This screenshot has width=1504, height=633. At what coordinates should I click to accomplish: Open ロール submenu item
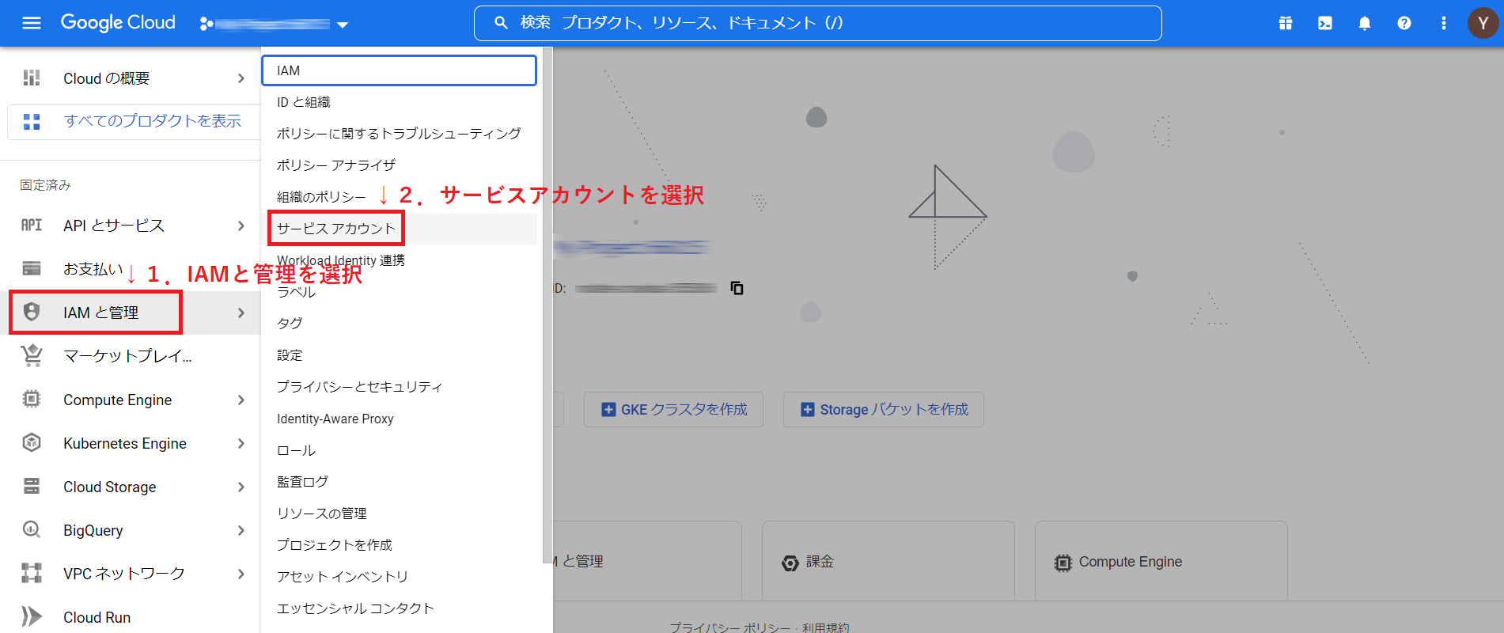point(399,450)
